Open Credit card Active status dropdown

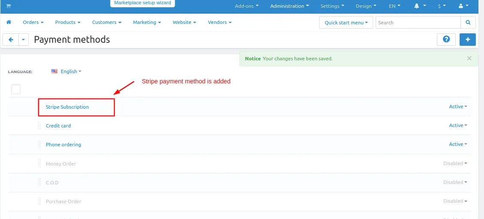(x=458, y=125)
